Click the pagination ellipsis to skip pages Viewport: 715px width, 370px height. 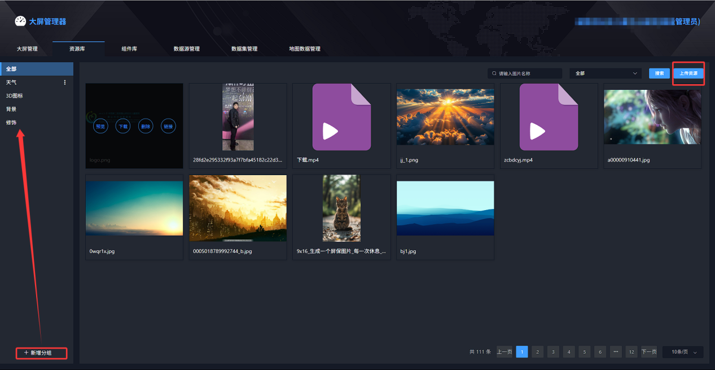616,352
